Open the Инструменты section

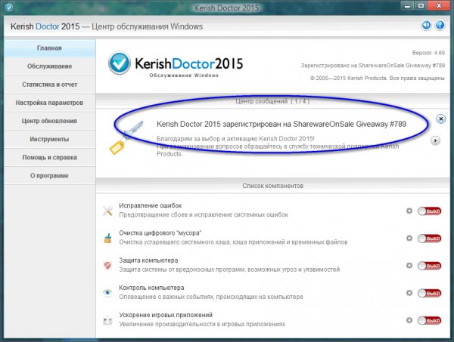[x=49, y=139]
